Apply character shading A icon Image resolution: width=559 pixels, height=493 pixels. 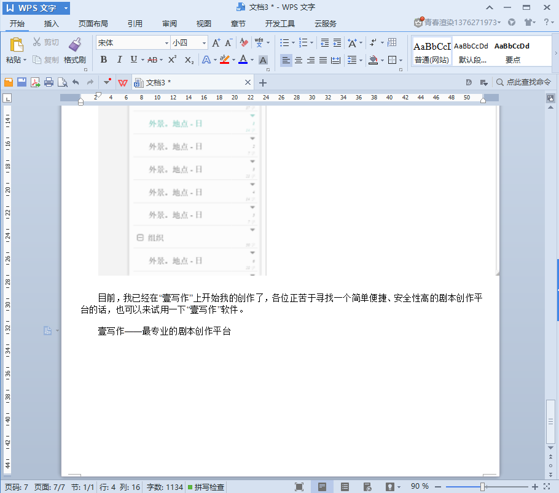coord(263,60)
